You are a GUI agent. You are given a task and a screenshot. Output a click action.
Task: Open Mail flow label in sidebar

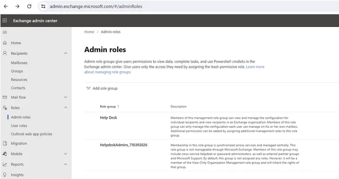click(x=18, y=97)
